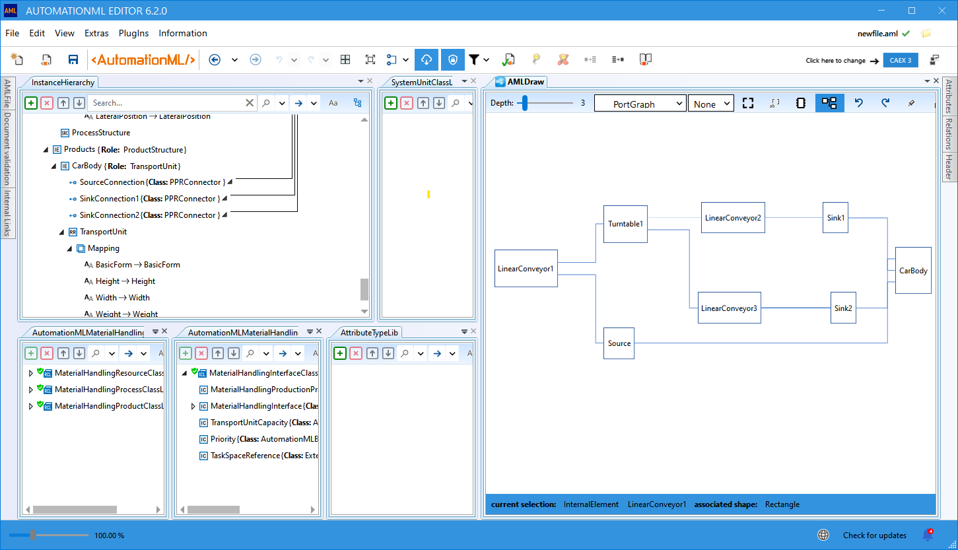Collapse the Mapping node
The image size is (958, 550).
(x=69, y=248)
